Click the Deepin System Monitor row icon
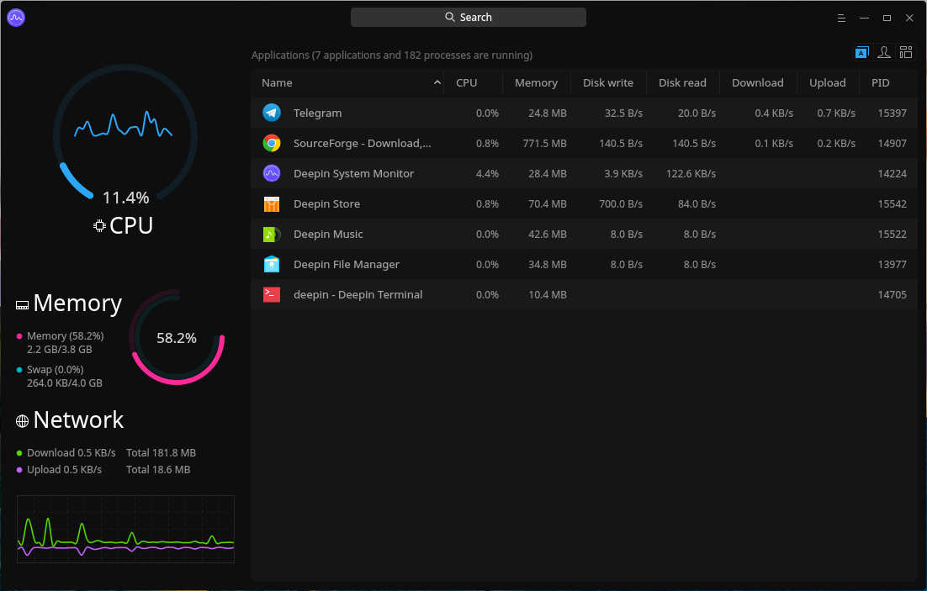Viewport: 927px width, 591px height. click(272, 173)
